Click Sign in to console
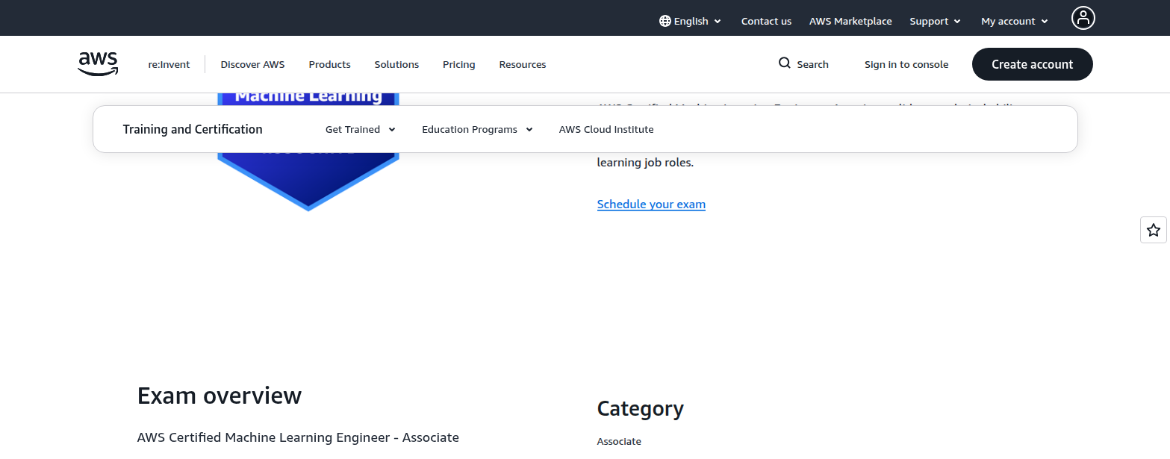 (x=906, y=64)
